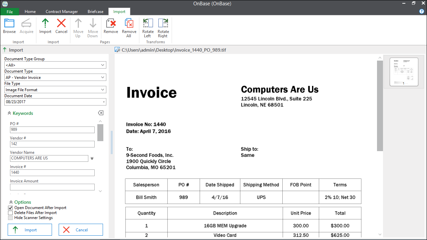Click the Move Down arrow icon
Image resolution: width=427 pixels, height=240 pixels.
[93, 23]
